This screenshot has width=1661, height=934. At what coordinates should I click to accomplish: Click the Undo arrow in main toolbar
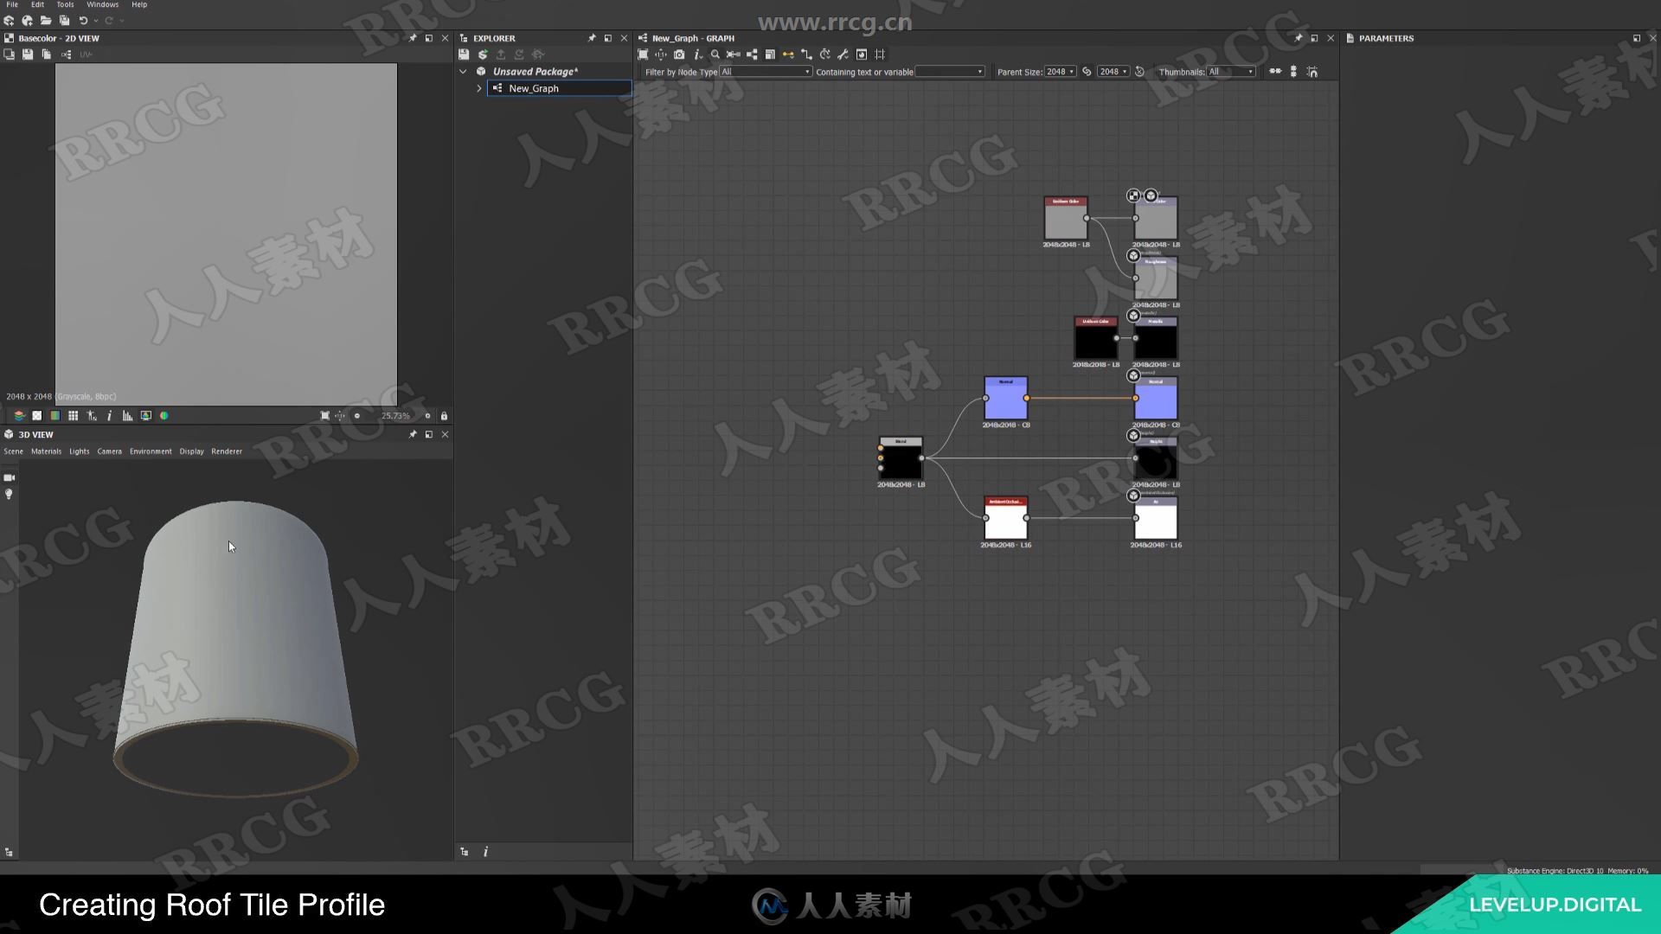click(83, 21)
